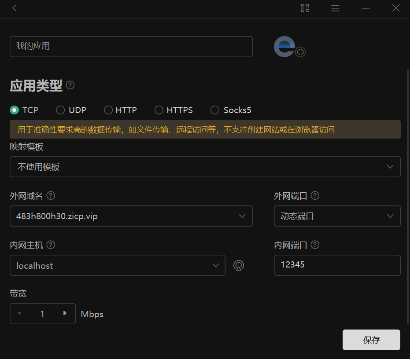Select Socks5 application type
The height and width of the screenshot is (359, 410).
click(215, 110)
